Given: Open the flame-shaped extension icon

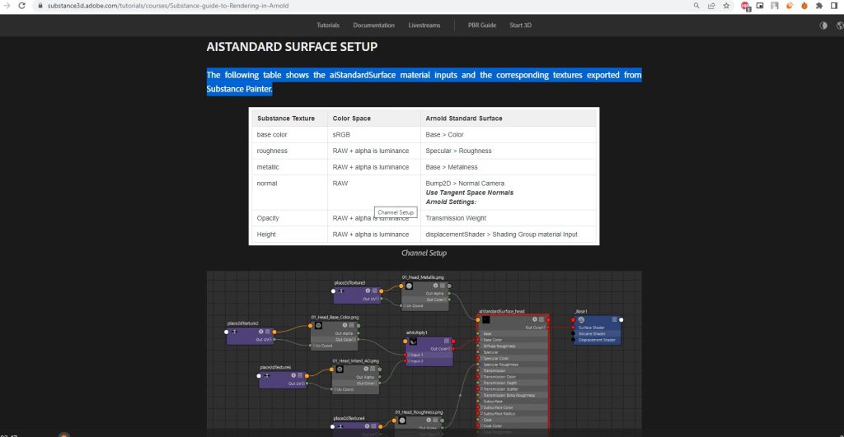Looking at the screenshot, I should tap(804, 6).
